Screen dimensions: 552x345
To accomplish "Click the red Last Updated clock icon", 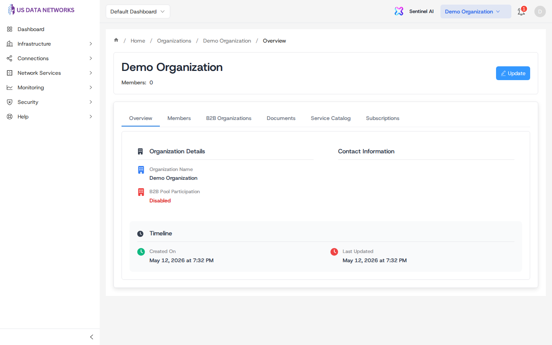I will click(x=334, y=251).
